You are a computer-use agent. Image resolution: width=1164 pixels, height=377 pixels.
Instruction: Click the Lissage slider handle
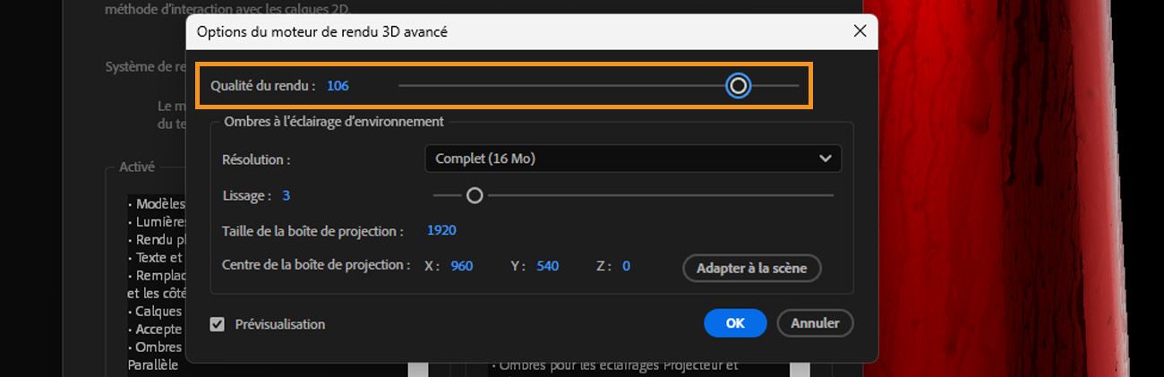[475, 195]
